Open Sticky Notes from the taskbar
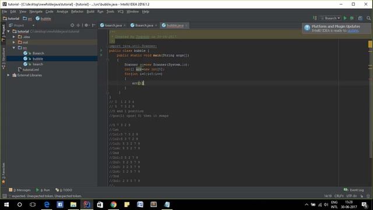 click(x=127, y=205)
